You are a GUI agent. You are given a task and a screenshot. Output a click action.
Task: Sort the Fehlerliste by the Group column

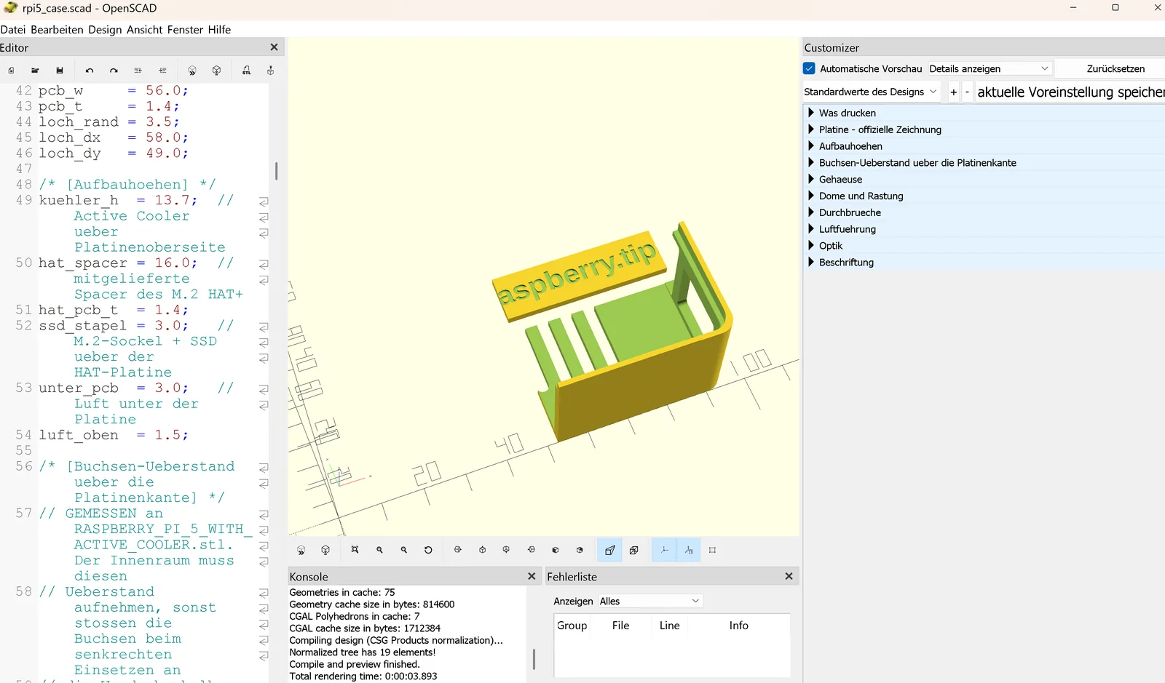[x=572, y=626]
